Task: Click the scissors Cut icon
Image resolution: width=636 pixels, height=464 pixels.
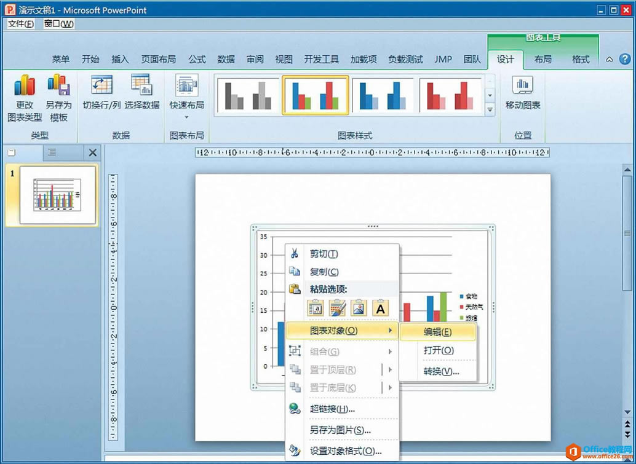Action: (x=295, y=254)
